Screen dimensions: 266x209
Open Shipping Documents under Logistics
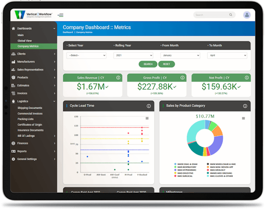30,108
